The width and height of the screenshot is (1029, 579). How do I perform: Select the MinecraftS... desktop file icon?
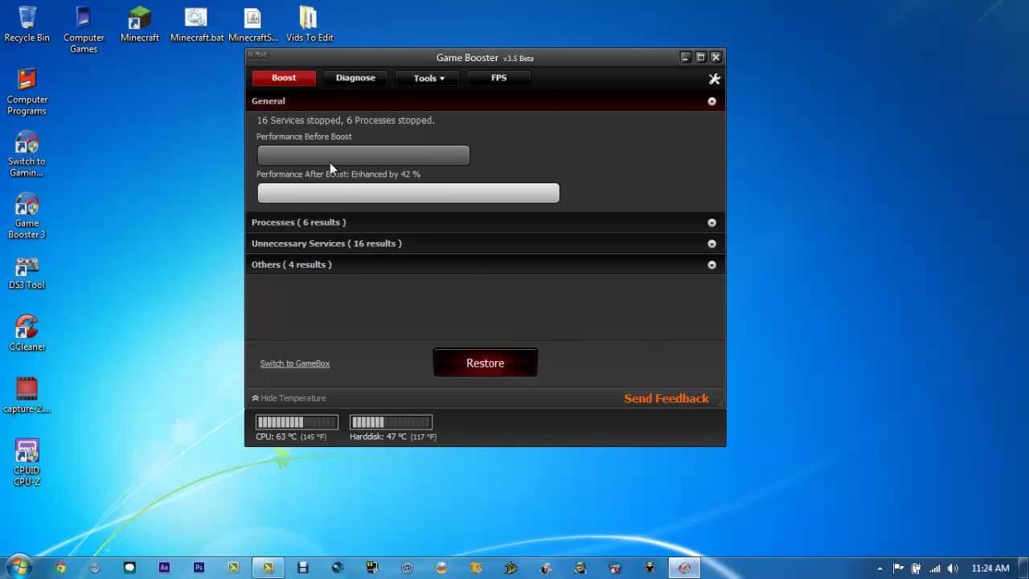[252, 24]
